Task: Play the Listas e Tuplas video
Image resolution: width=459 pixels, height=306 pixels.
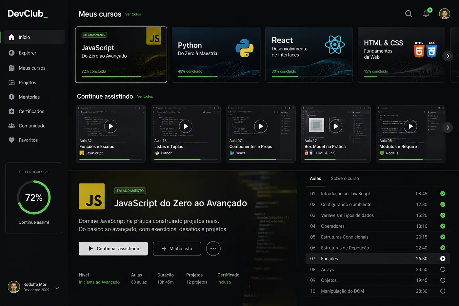Action: (186, 126)
